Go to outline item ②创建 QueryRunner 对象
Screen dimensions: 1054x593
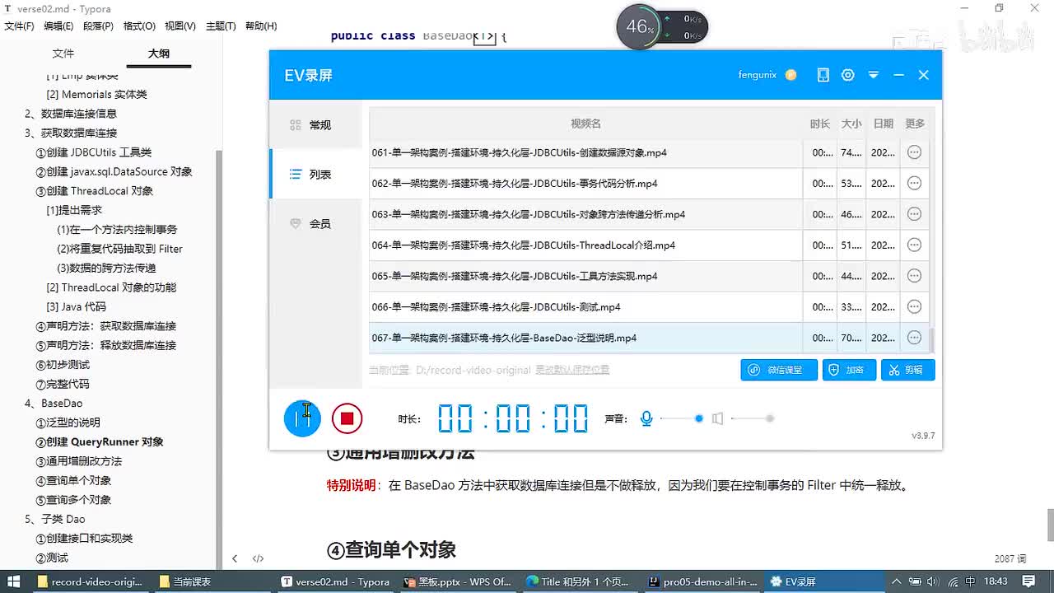100,442
